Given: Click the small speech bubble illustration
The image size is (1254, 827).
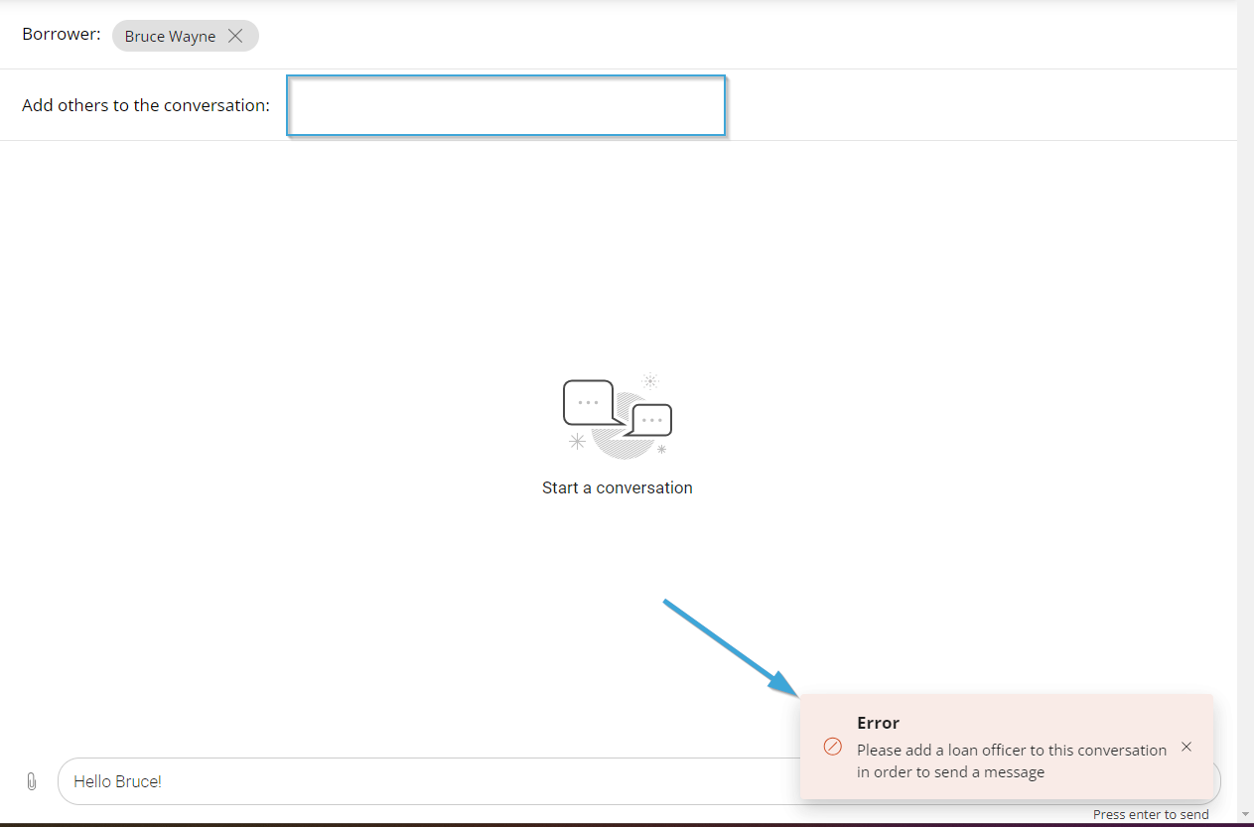Looking at the screenshot, I should [x=652, y=420].
